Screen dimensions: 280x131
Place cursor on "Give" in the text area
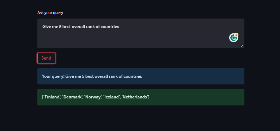tap(47, 27)
